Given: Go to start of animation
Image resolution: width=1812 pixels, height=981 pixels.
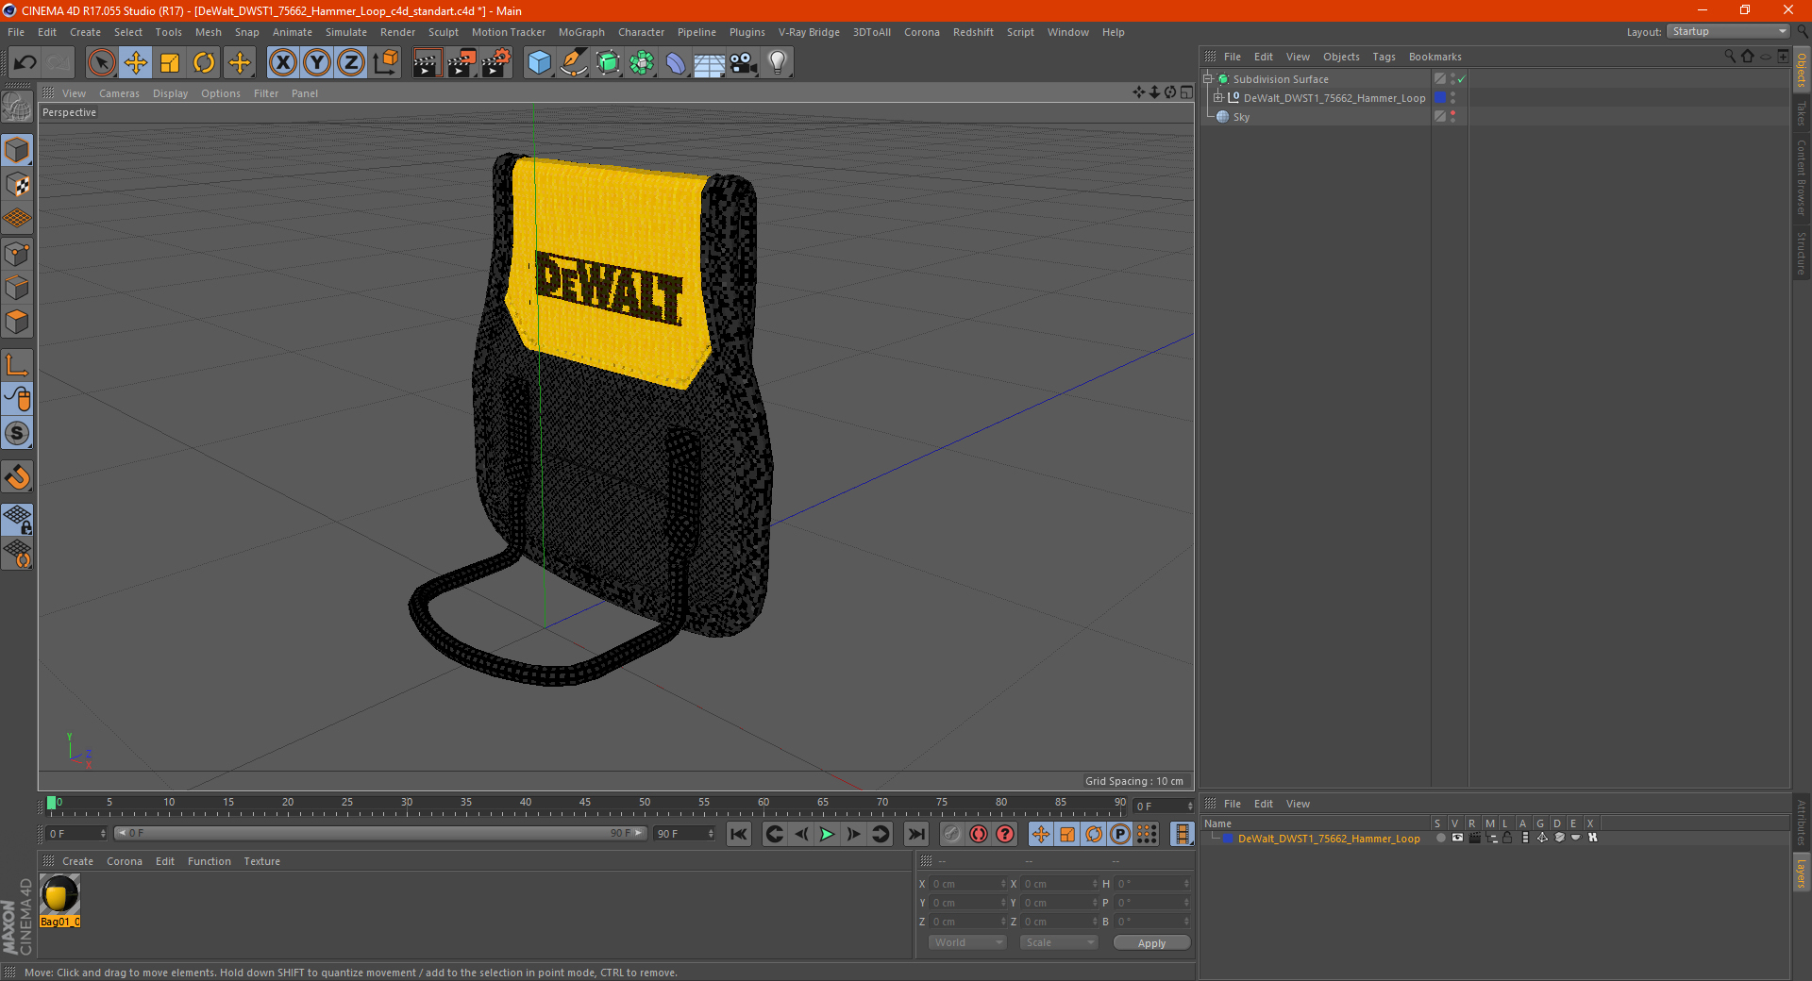Looking at the screenshot, I should tap(739, 834).
